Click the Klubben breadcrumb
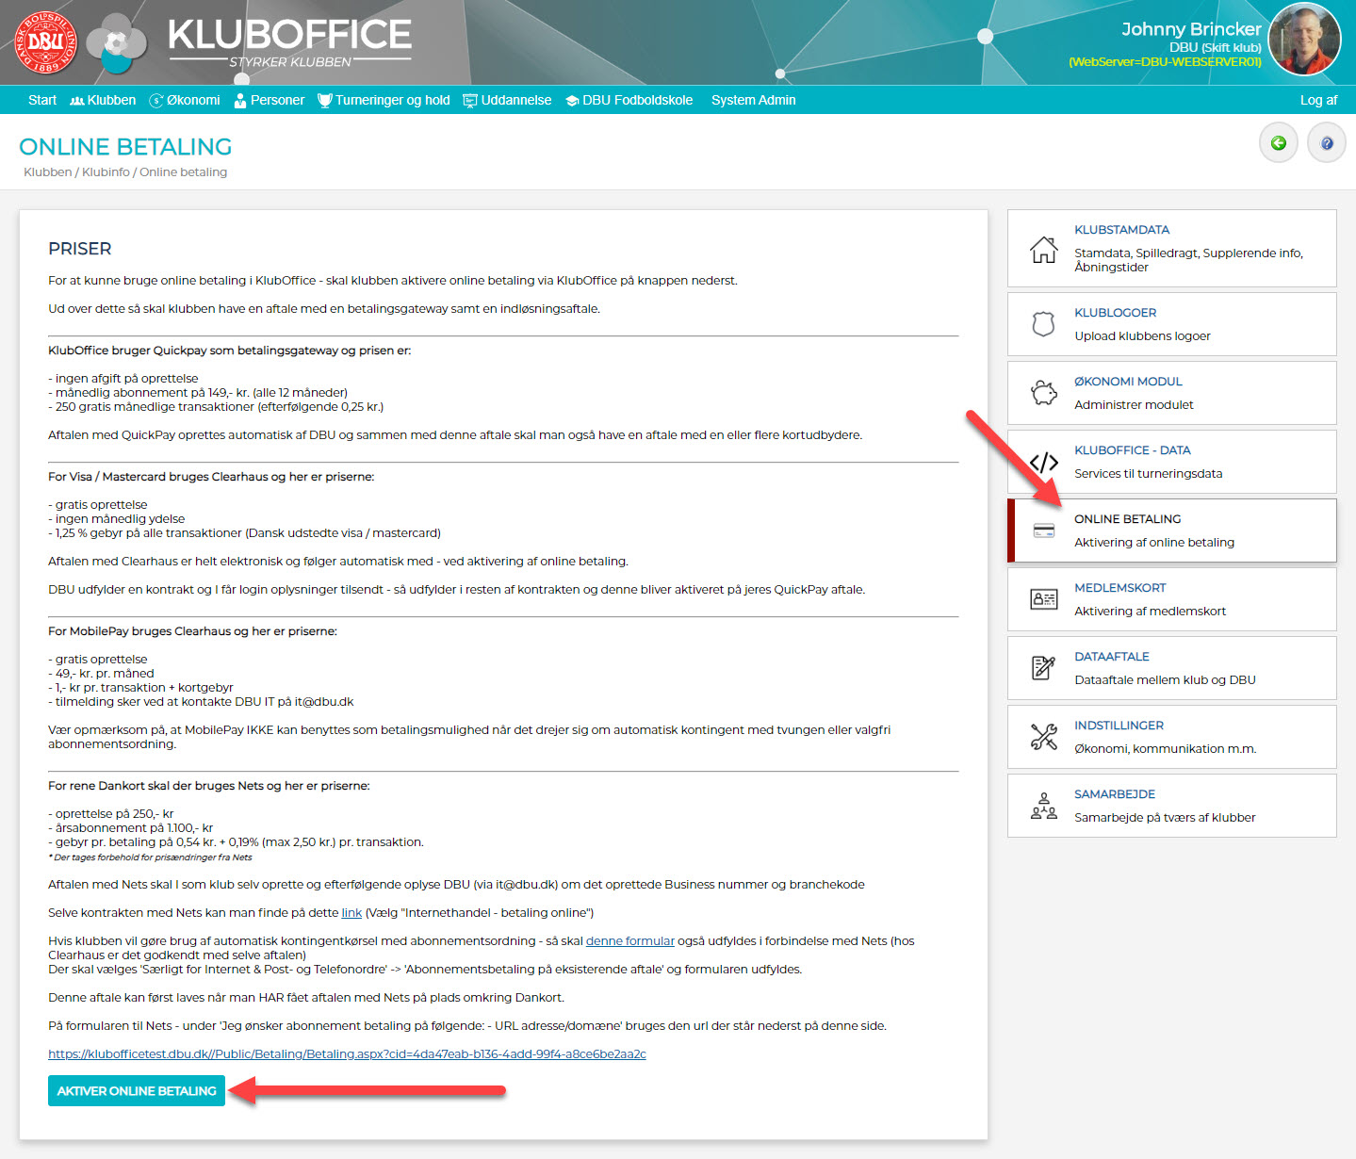 click(47, 171)
